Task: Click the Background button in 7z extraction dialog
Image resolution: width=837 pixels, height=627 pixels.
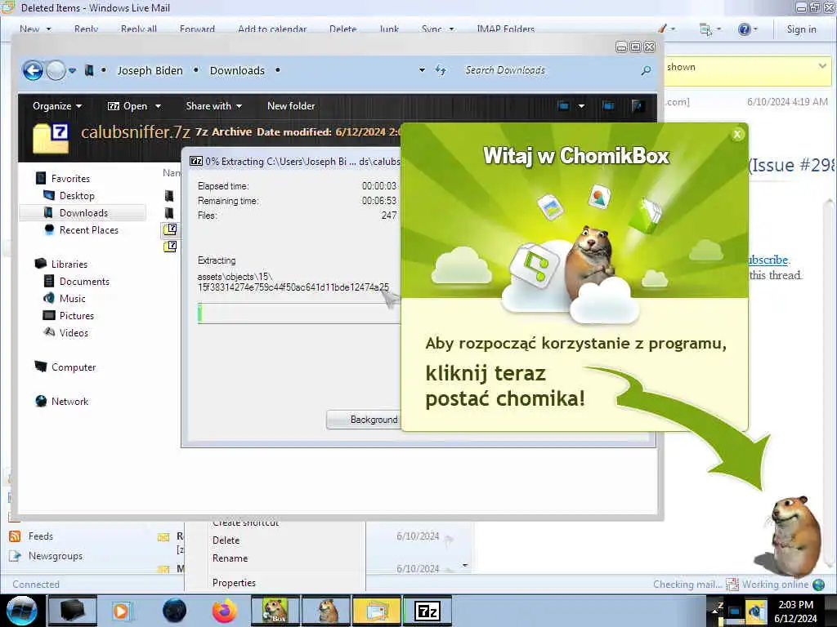Action: (x=364, y=420)
